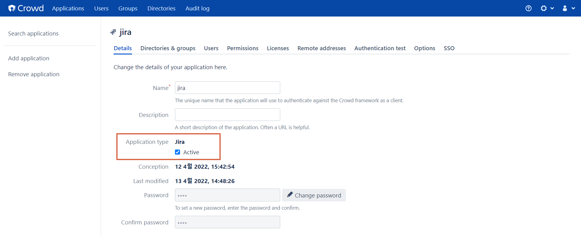Image resolution: width=581 pixels, height=236 pixels.
Task: Click Remove application in sidebar
Action: tap(34, 74)
